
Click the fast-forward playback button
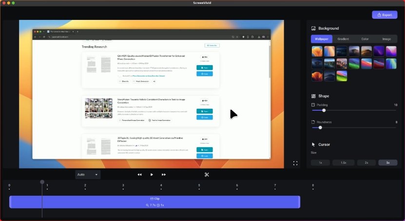coord(164,174)
